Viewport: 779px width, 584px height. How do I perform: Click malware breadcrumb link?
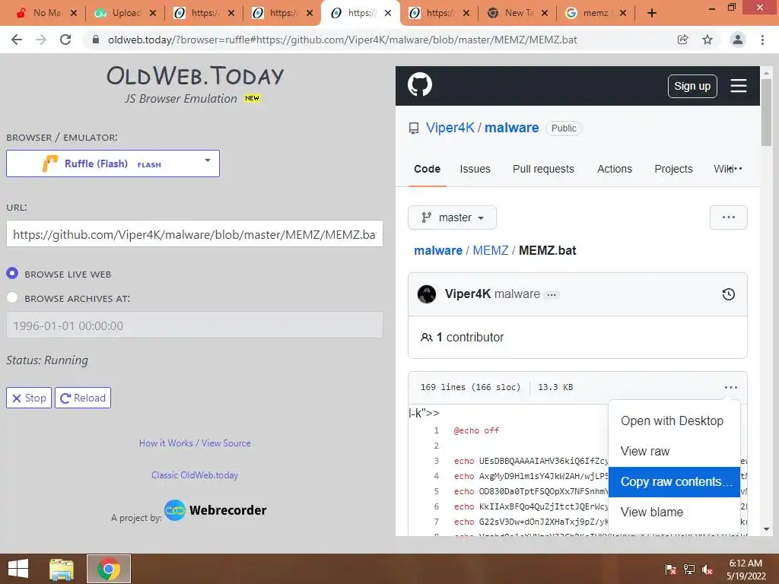click(x=438, y=250)
